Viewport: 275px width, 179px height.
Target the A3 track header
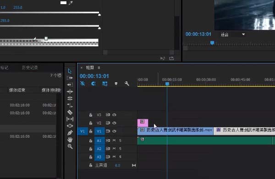coord(99,157)
